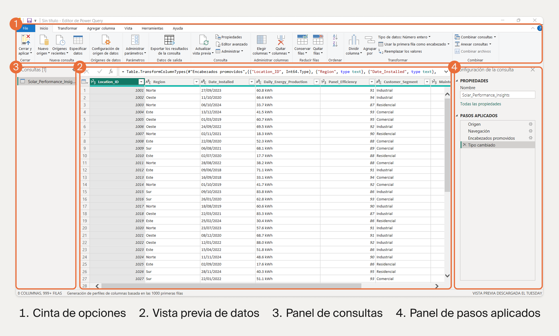Click the Todas las propiedades link

480,104
